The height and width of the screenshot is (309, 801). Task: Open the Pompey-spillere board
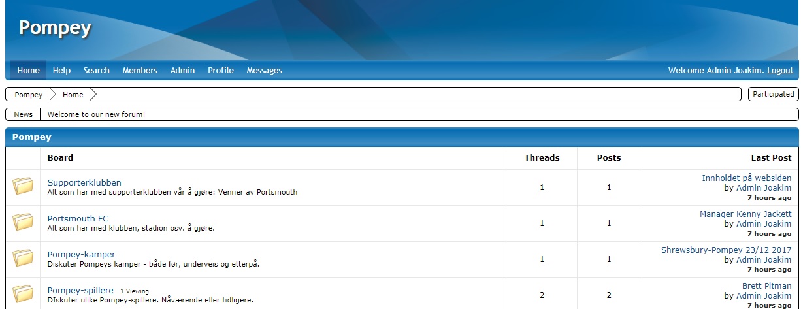click(x=80, y=290)
